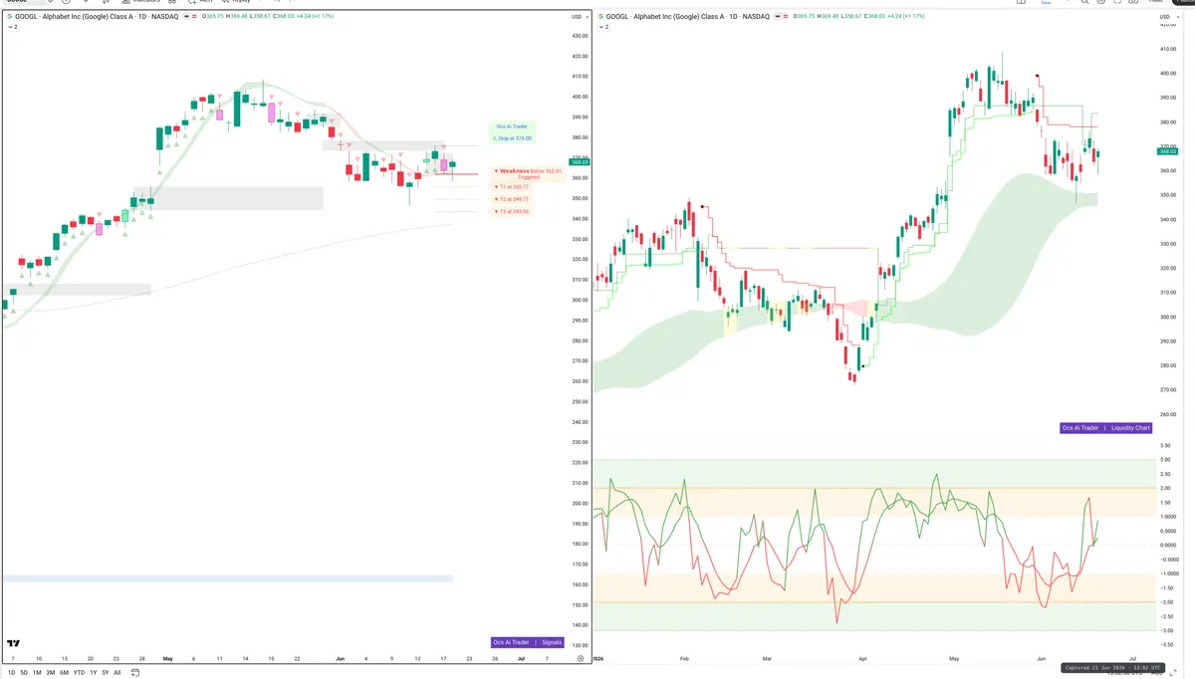
Task: Click the T1 at 355.77 target label
Action: (512, 186)
